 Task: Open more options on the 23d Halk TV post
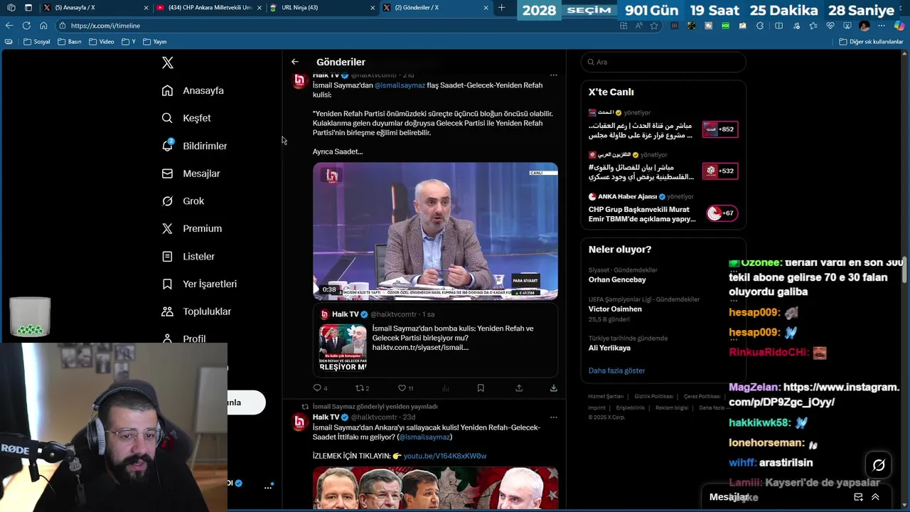click(x=554, y=417)
